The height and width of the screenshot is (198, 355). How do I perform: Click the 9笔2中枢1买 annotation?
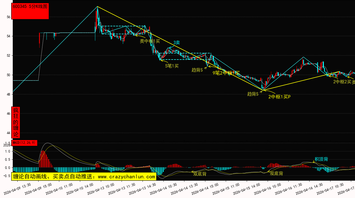coord(226,73)
